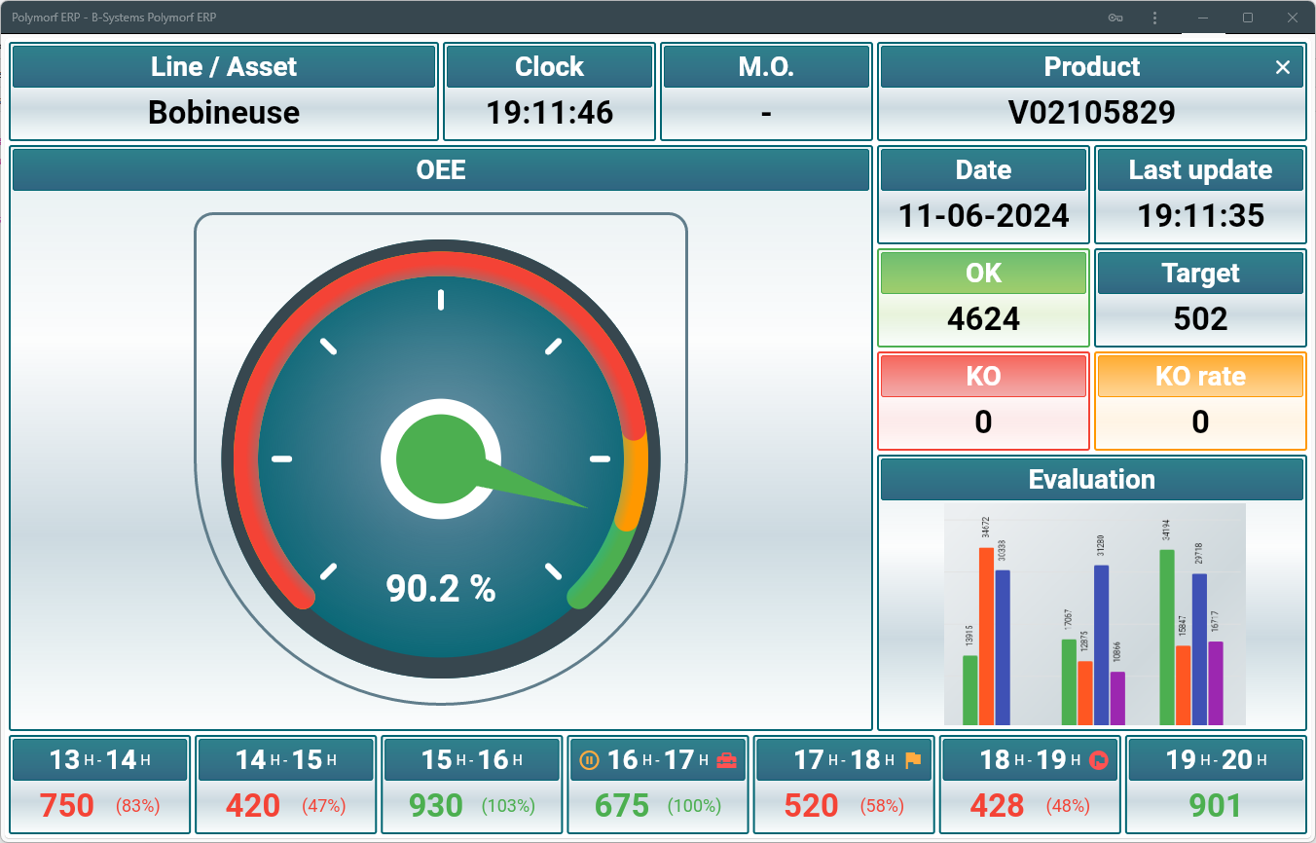1316x843 pixels.
Task: Click the (48%) percentage
Action: click(x=1067, y=806)
